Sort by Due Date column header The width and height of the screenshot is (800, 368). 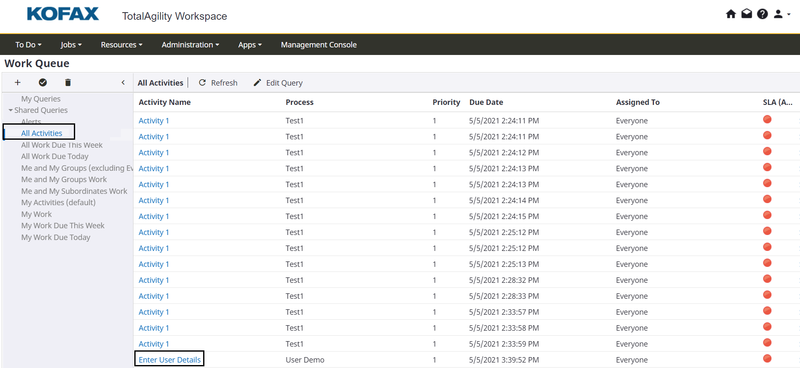pyautogui.click(x=486, y=102)
